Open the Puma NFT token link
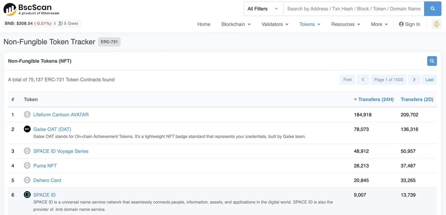 [x=45, y=166]
